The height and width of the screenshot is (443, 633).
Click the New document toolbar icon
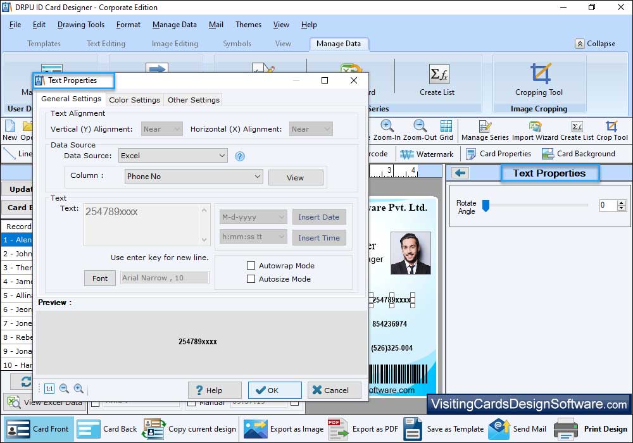click(x=10, y=126)
